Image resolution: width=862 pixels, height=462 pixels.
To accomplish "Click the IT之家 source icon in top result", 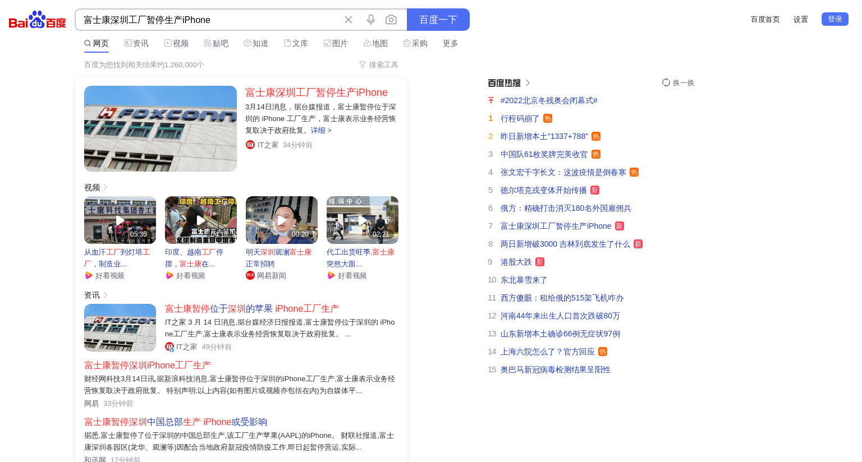I will (250, 145).
